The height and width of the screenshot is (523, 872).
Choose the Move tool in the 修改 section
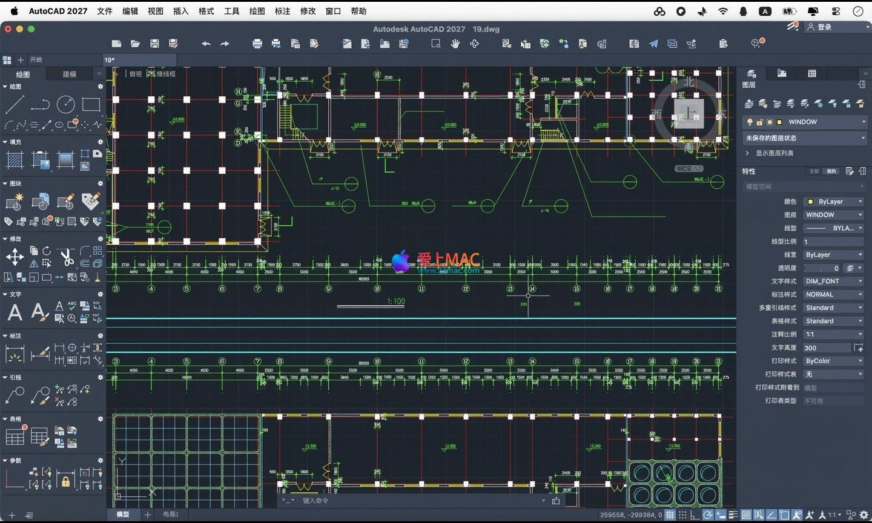[x=15, y=257]
